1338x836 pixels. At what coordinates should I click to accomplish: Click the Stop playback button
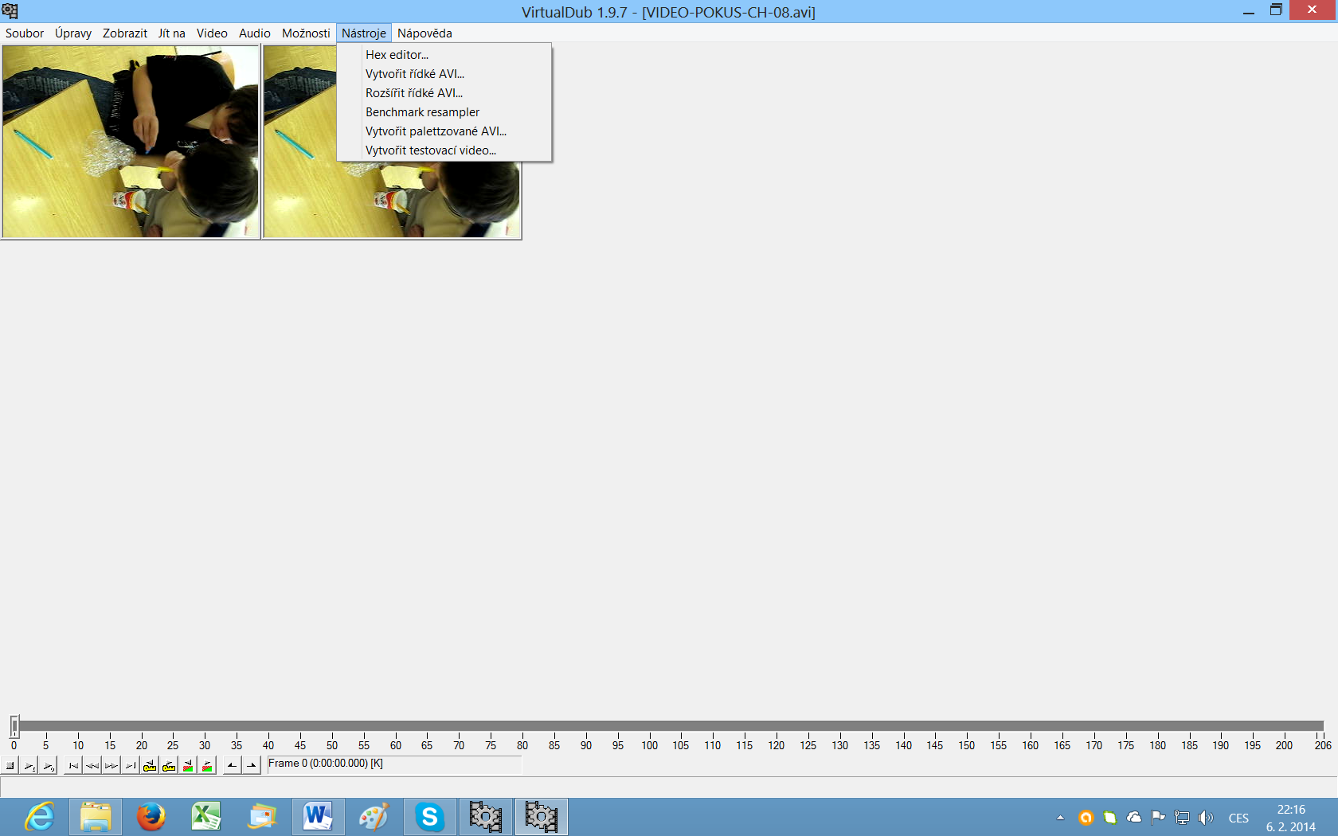pos(10,766)
